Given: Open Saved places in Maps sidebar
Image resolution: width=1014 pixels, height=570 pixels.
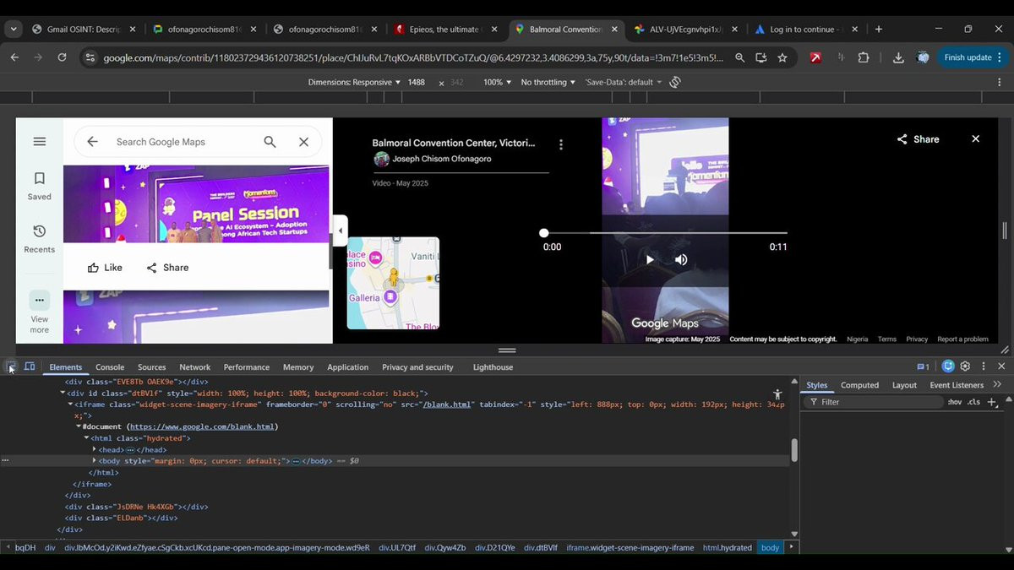Looking at the screenshot, I should (x=39, y=186).
